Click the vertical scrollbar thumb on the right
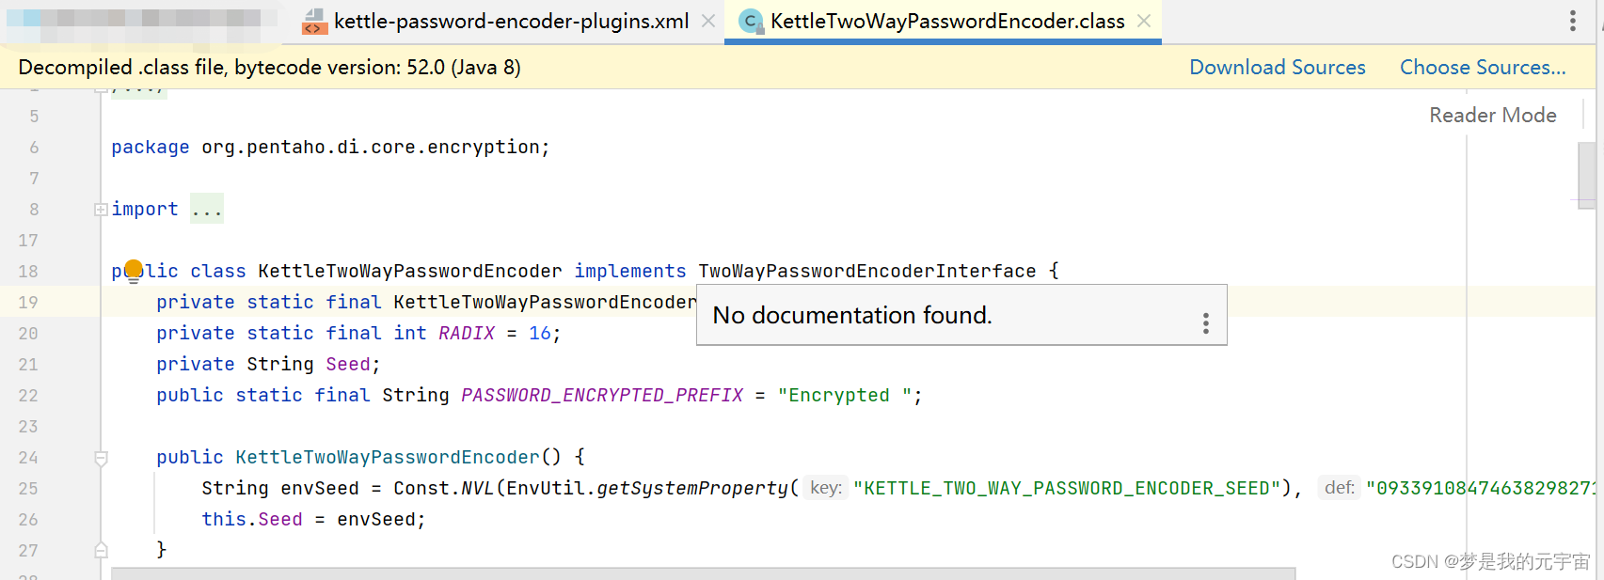The image size is (1604, 580). (x=1587, y=174)
